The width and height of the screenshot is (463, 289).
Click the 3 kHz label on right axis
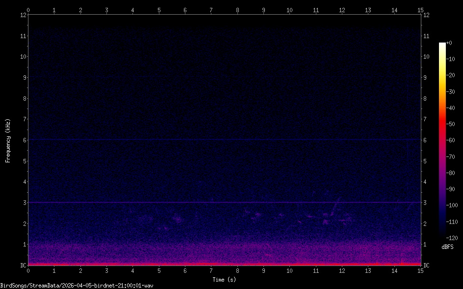click(x=426, y=203)
